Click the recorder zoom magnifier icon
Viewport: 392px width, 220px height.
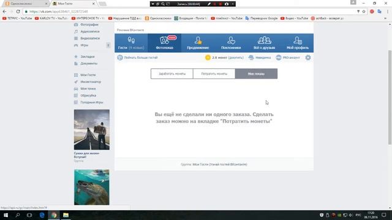(x=163, y=4)
